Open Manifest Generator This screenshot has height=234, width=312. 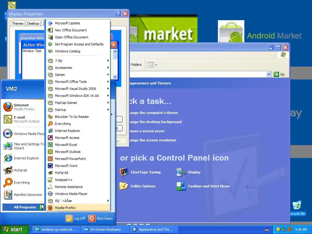23,195
